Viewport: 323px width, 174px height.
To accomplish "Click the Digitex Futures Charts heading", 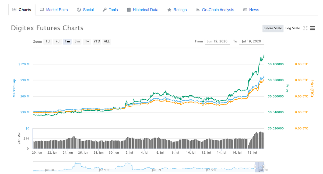I will coord(47,28).
